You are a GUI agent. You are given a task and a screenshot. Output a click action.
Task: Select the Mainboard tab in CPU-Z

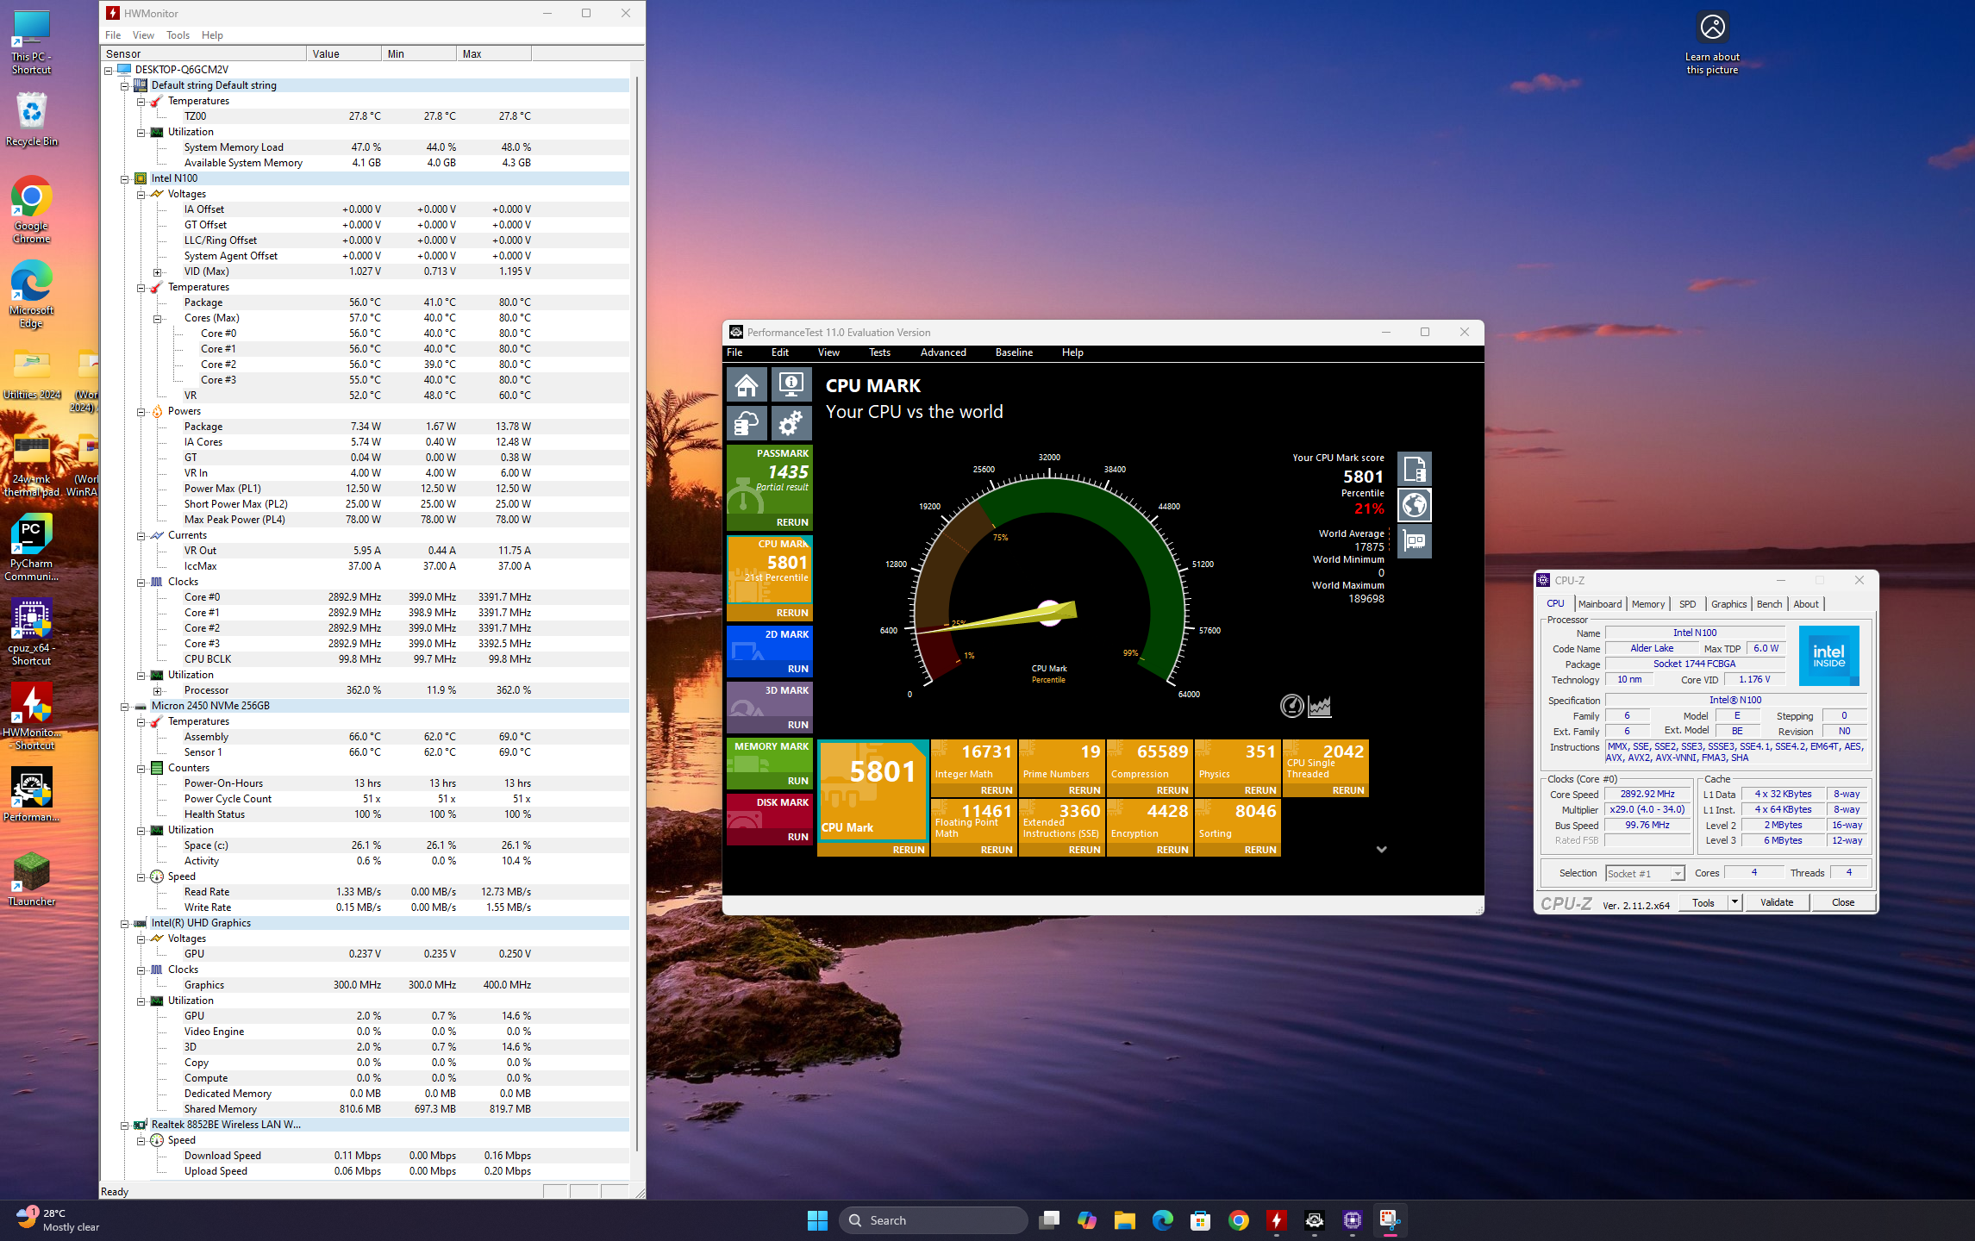click(1599, 603)
